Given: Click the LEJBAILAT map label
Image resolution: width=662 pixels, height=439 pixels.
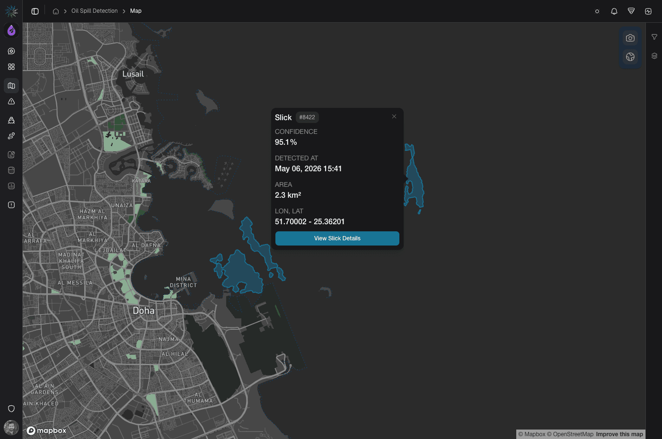Looking at the screenshot, I should pyautogui.click(x=111, y=250).
